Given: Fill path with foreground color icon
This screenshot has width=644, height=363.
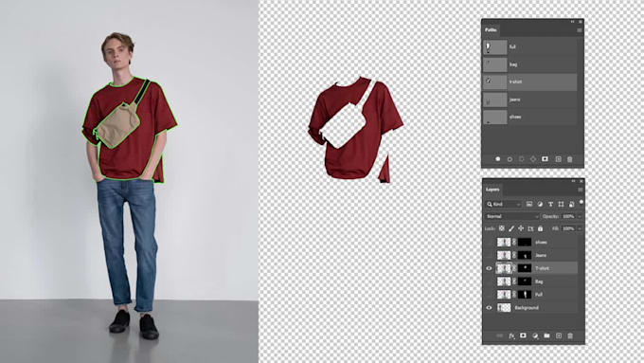Looking at the screenshot, I should click(498, 158).
